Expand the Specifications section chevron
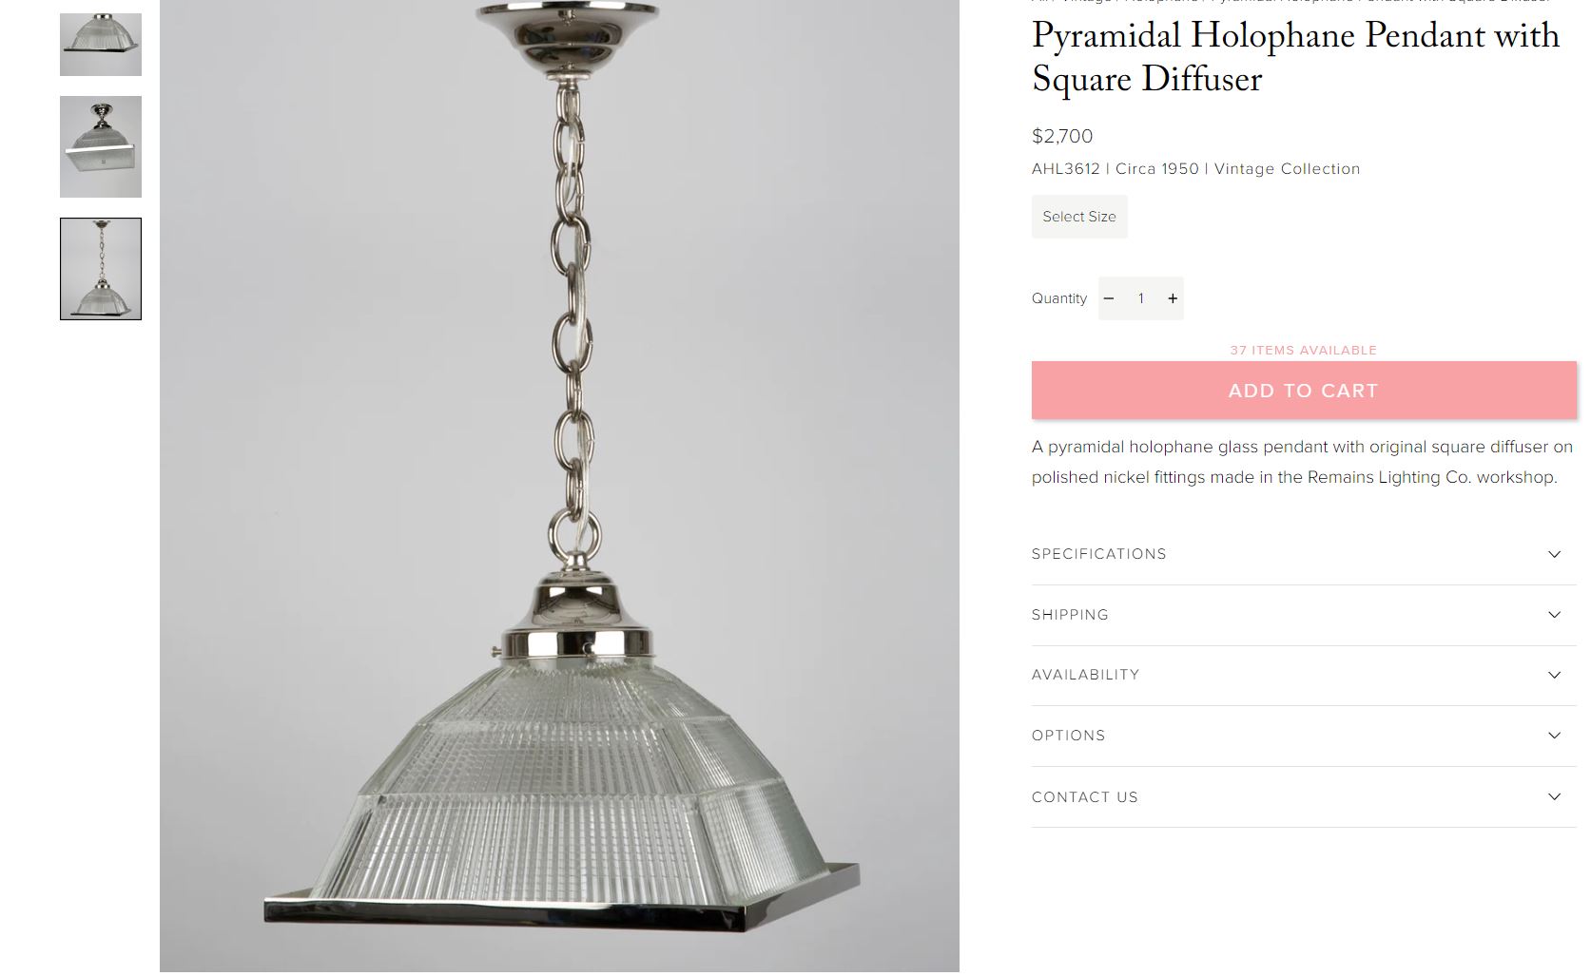 pyautogui.click(x=1554, y=554)
